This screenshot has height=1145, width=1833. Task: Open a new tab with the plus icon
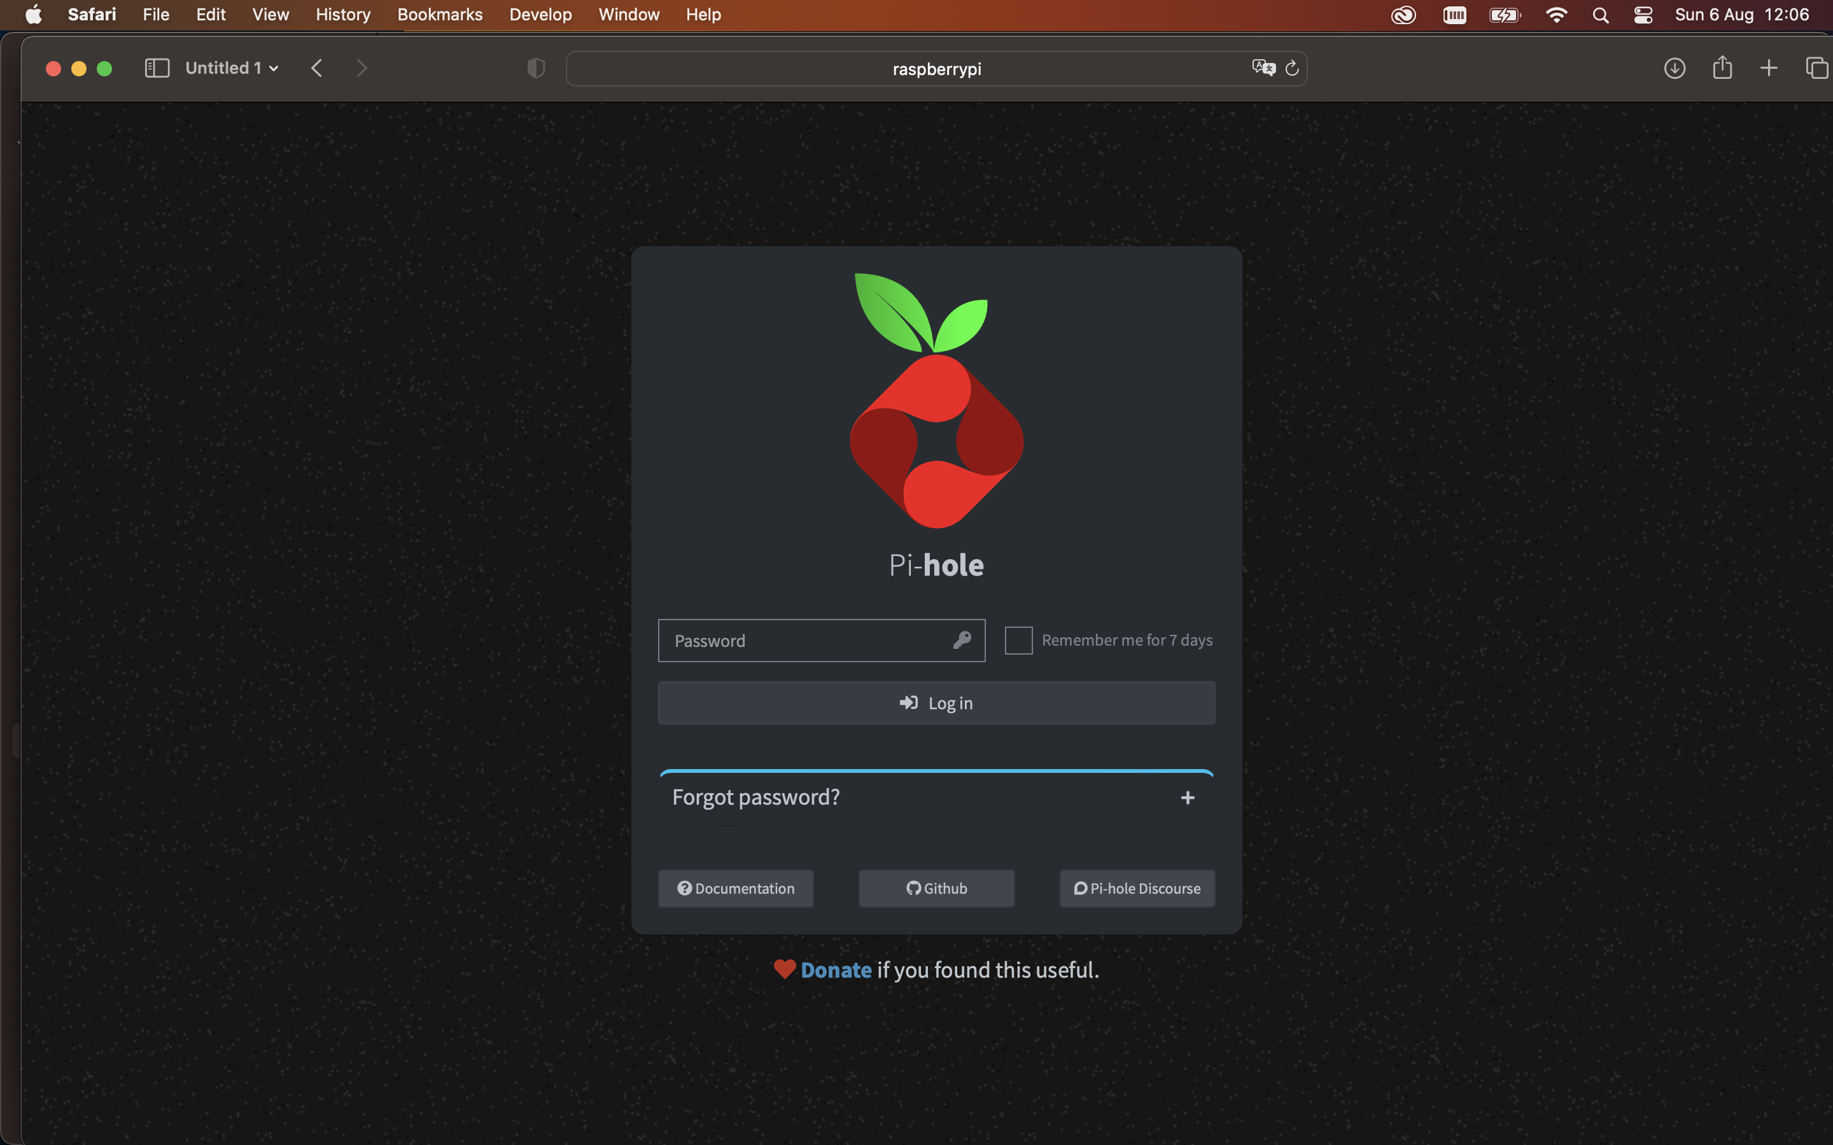coord(1769,68)
